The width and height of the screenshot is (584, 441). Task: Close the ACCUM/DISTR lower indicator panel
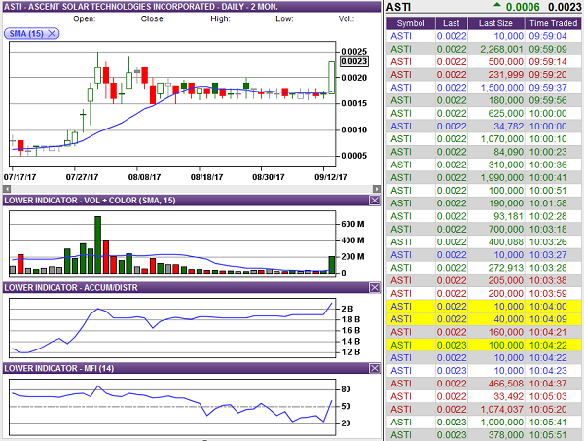375,287
